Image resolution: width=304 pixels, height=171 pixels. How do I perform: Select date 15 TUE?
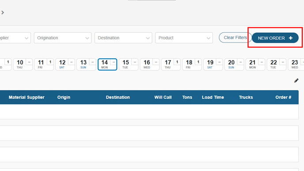[x=128, y=65]
